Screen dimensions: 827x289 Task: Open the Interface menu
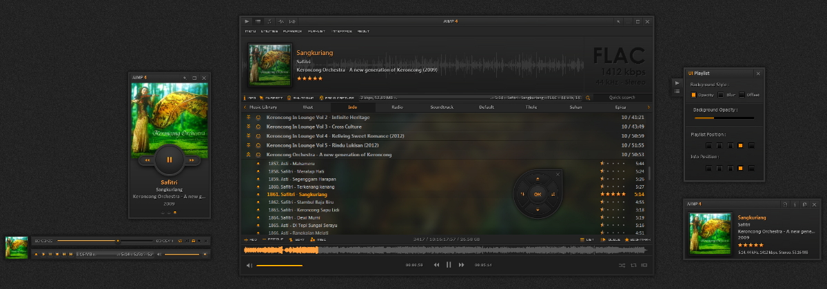coord(342,31)
